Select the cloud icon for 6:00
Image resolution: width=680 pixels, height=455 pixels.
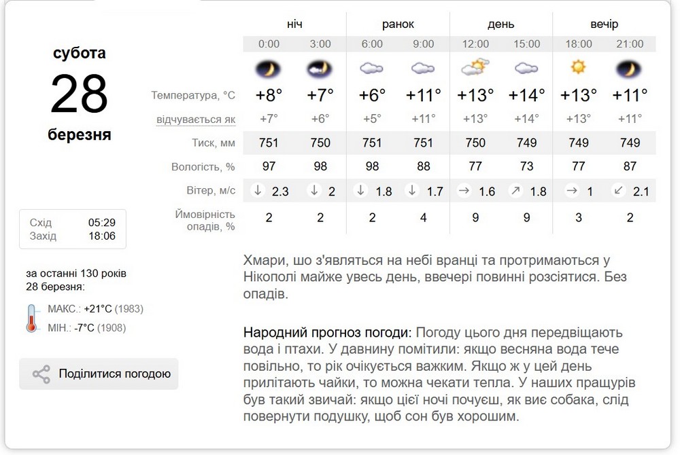[372, 69]
